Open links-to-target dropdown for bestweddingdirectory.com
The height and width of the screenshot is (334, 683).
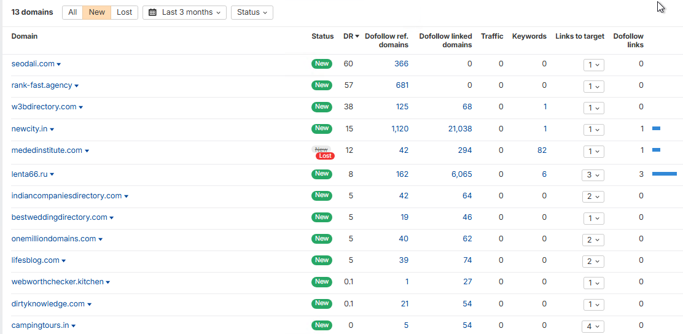pyautogui.click(x=594, y=218)
